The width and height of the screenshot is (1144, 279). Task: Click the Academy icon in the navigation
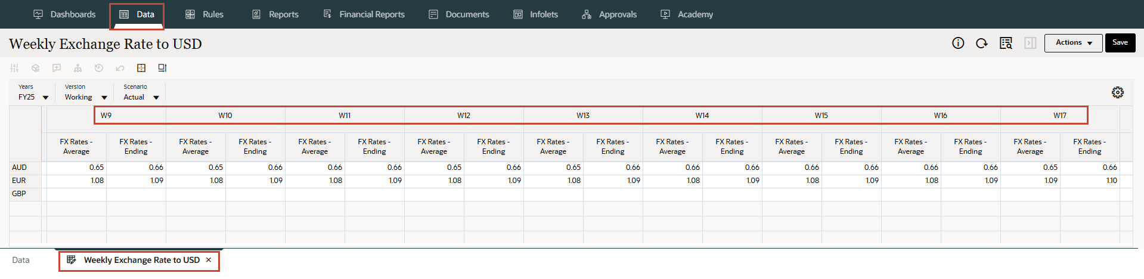[665, 14]
